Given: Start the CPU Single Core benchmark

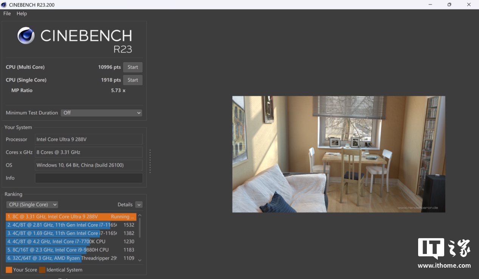Looking at the screenshot, I should point(133,80).
